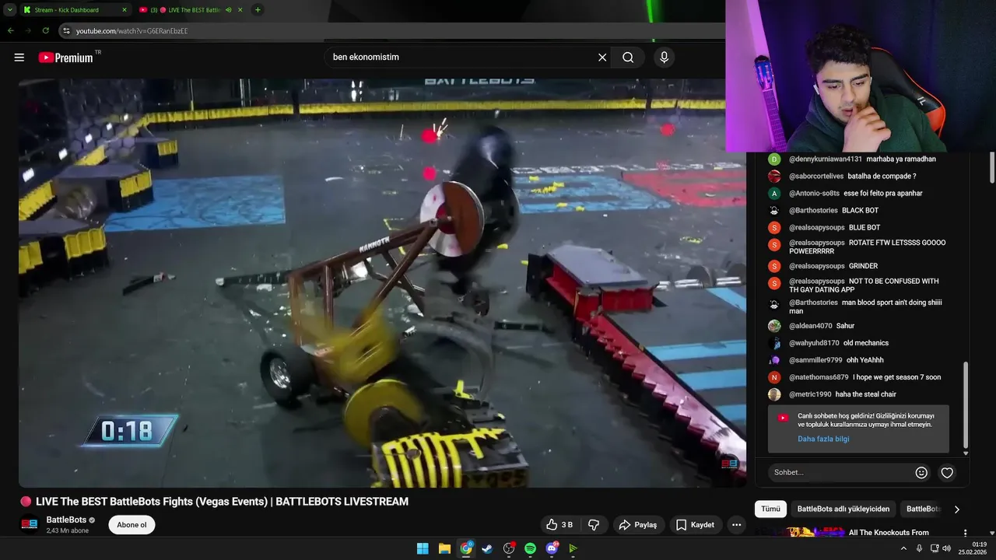
Task: Click 'BLACK BOT' message by @Barthostories
Action: coord(860,211)
